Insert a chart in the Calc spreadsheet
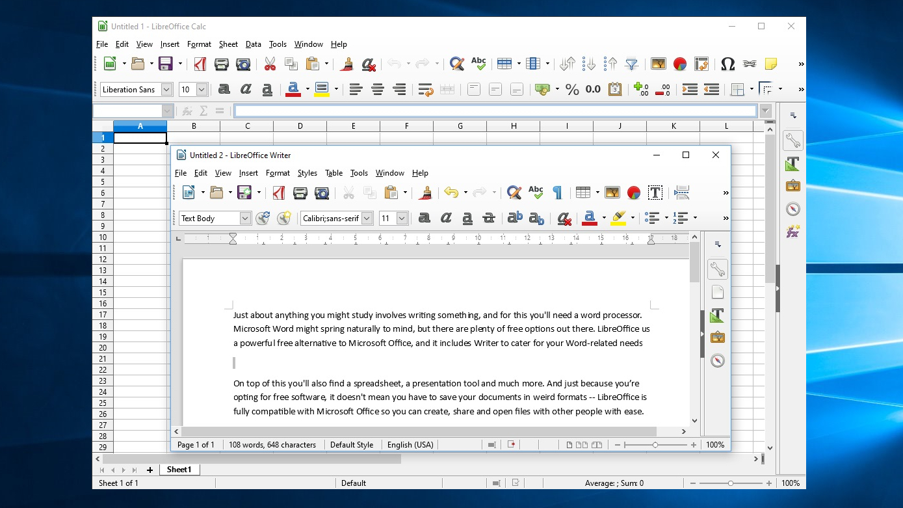The image size is (903, 508). pyautogui.click(x=679, y=64)
